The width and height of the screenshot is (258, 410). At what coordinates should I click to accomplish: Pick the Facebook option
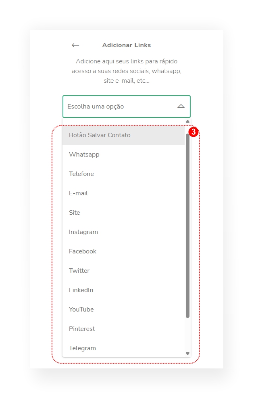(x=123, y=251)
